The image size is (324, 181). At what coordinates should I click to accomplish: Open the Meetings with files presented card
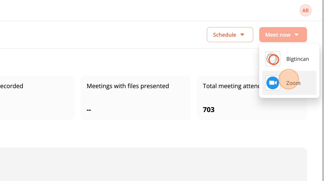135,98
